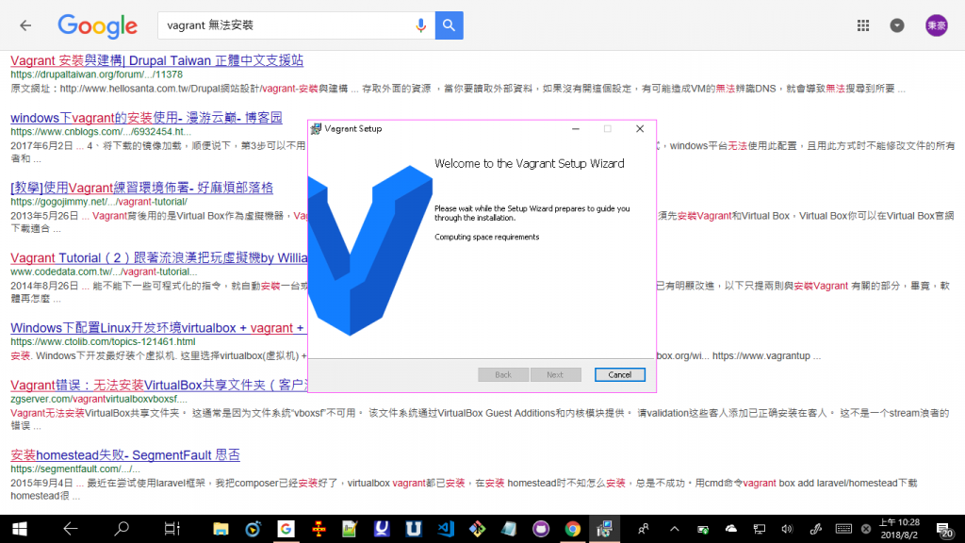Open Vagrant错误 VirtualBox共享文件夹 result
This screenshot has height=543, width=965.
point(159,386)
